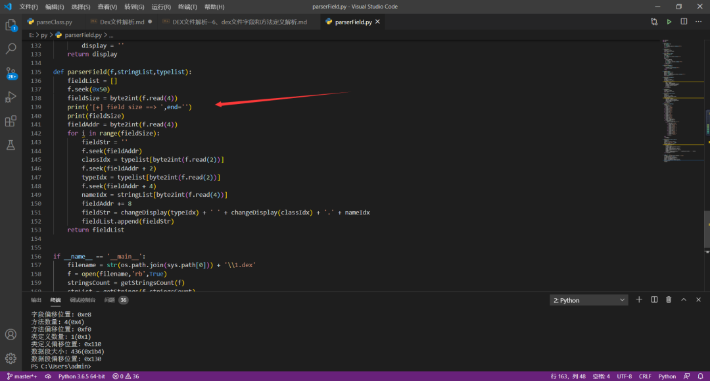
Task: Maximize the terminal panel size
Action: click(x=684, y=300)
